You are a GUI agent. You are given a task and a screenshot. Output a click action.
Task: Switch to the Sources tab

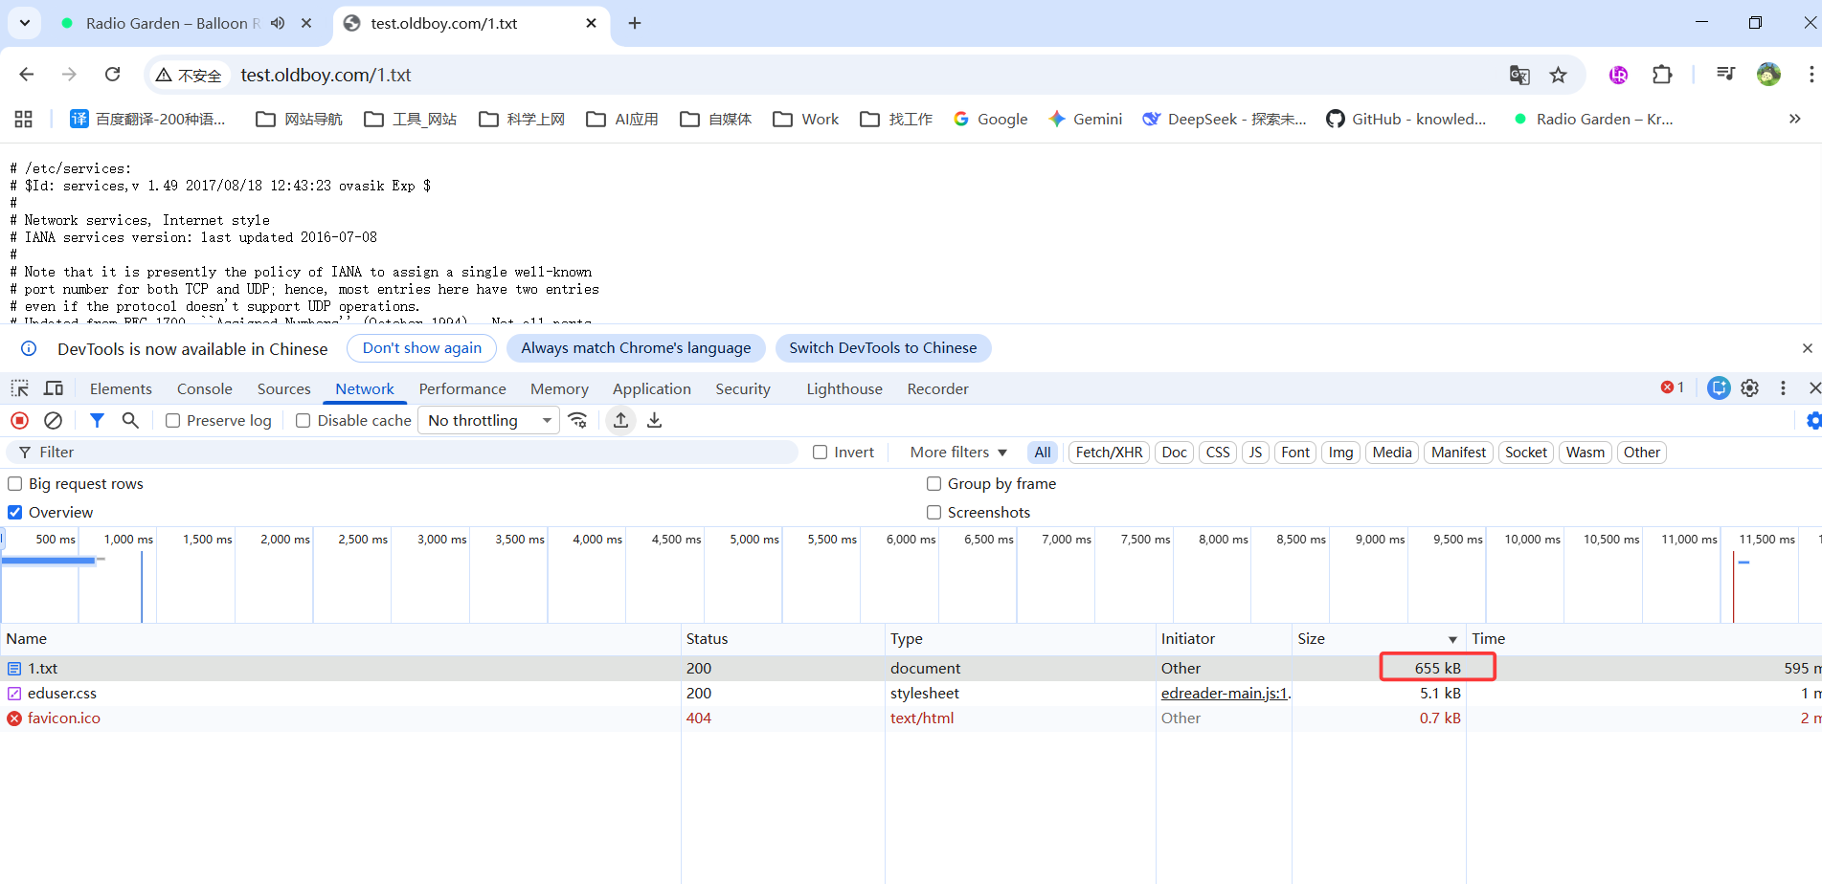click(x=284, y=388)
